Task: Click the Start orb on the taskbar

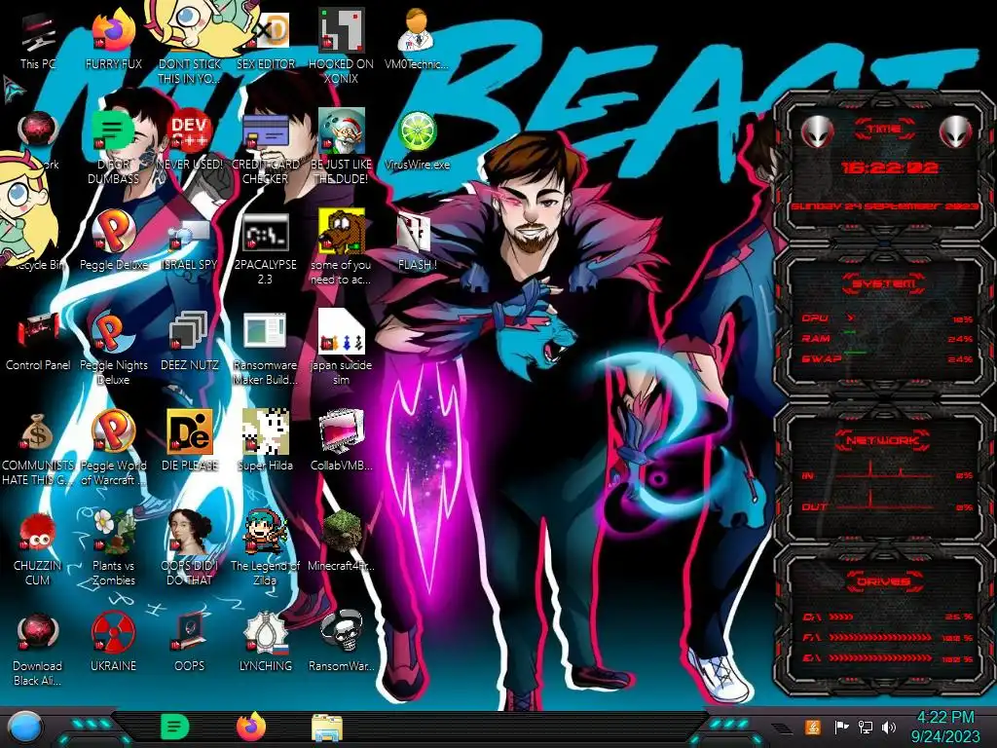Action: pos(24,728)
